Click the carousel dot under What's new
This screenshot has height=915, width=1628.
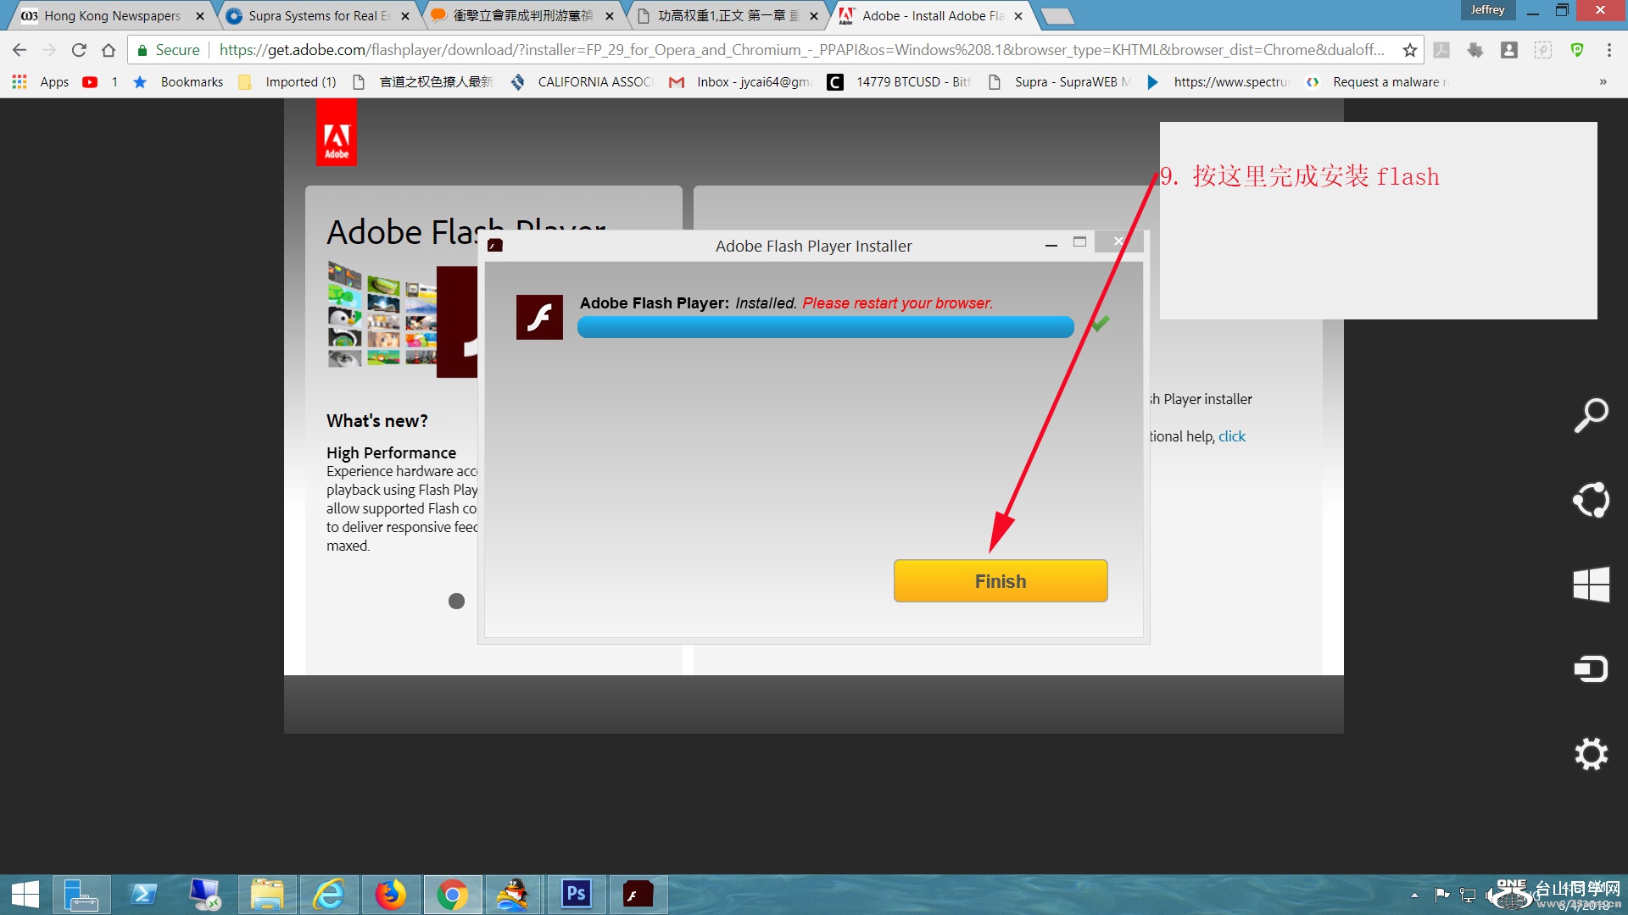pos(456,601)
